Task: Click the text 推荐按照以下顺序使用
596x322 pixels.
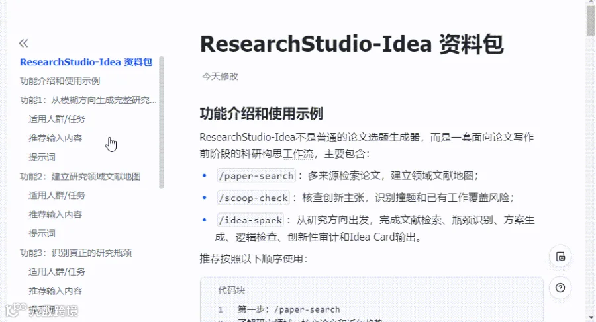Action: pos(254,259)
